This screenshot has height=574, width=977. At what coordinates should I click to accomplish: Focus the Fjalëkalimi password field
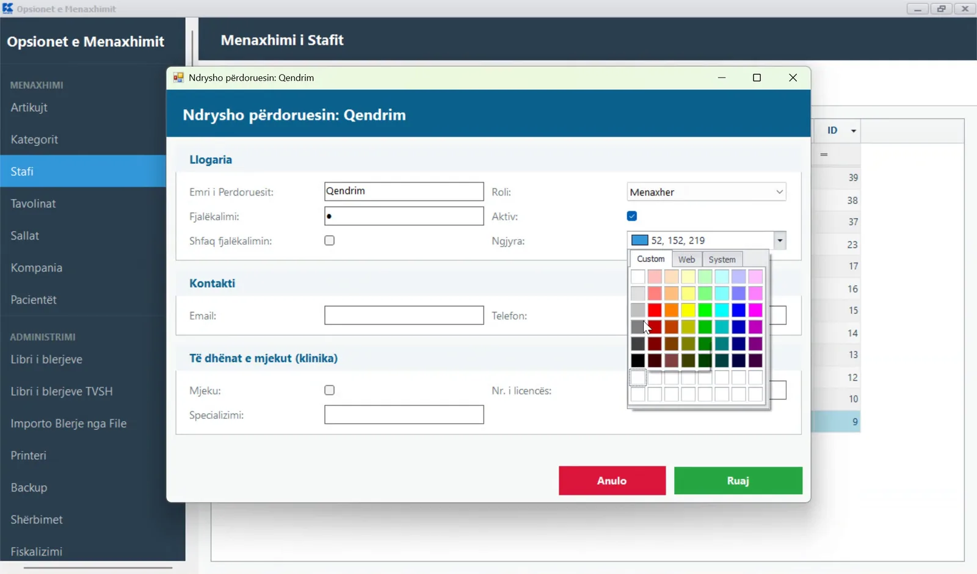[404, 216]
